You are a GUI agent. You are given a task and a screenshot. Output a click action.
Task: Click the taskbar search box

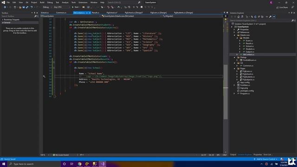click(x=34, y=164)
